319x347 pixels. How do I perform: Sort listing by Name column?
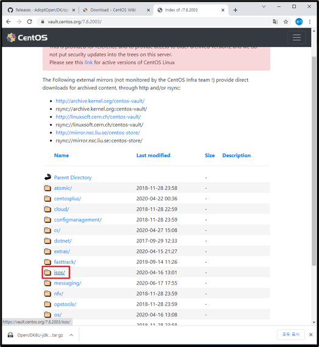(62, 155)
